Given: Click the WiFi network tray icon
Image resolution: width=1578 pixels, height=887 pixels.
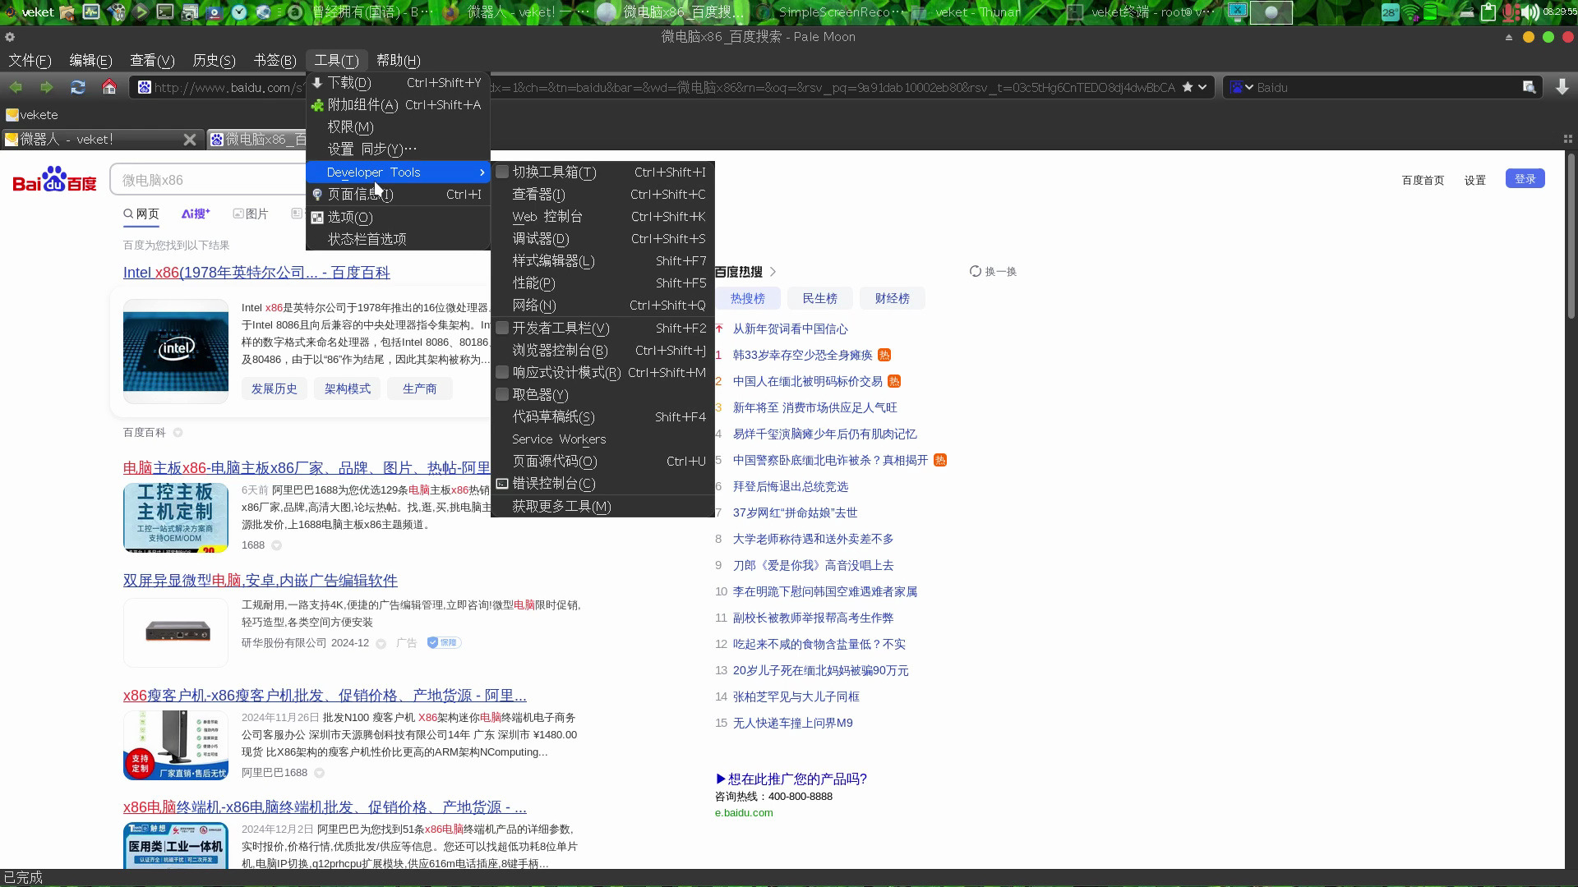Looking at the screenshot, I should pyautogui.click(x=1410, y=11).
